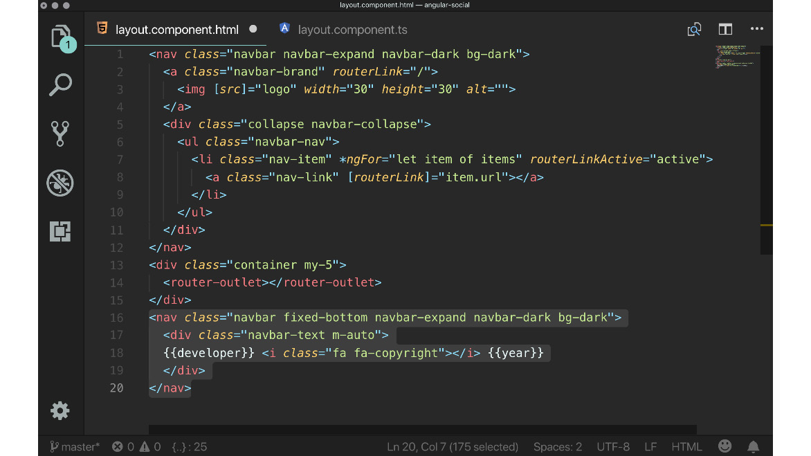The height and width of the screenshot is (456, 811).
Task: Click the {..}: 25 status bar item
Action: [x=190, y=447]
